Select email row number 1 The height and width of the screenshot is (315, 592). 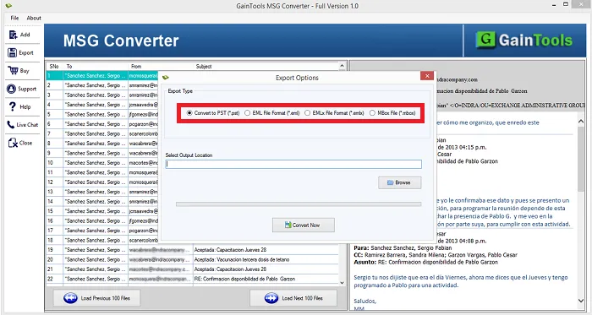102,76
